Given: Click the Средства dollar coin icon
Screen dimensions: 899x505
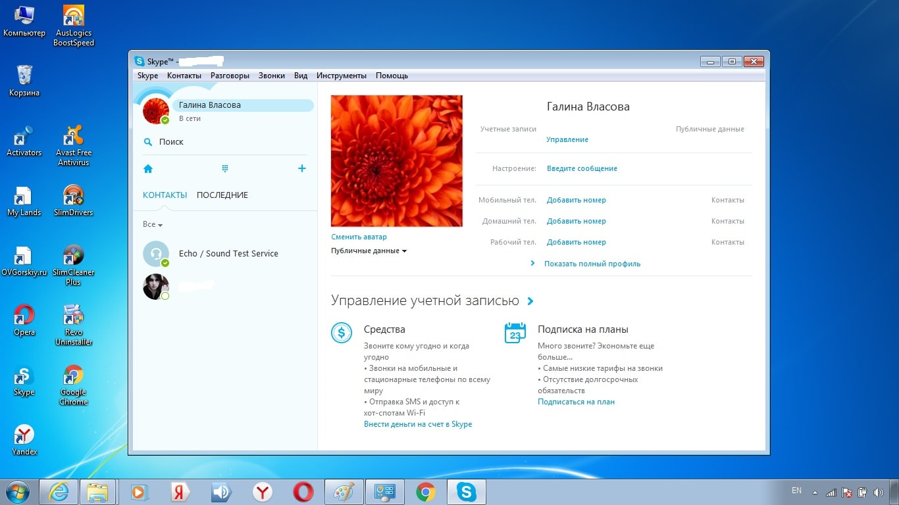Looking at the screenshot, I should click(x=342, y=333).
